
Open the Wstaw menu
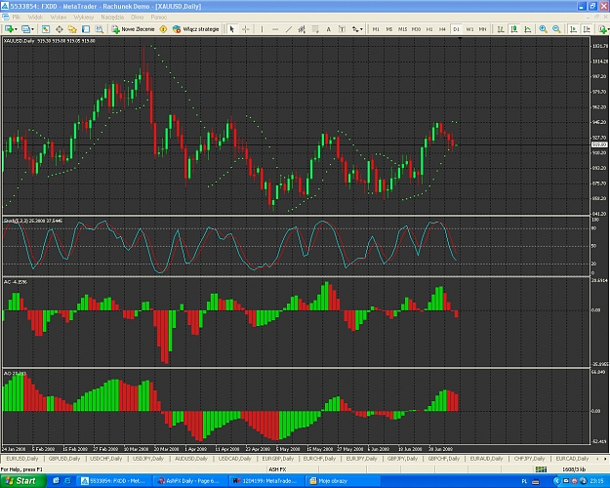[58, 18]
